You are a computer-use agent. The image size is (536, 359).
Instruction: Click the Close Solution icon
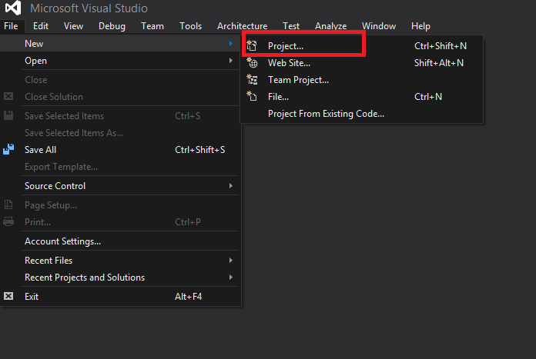(x=8, y=96)
